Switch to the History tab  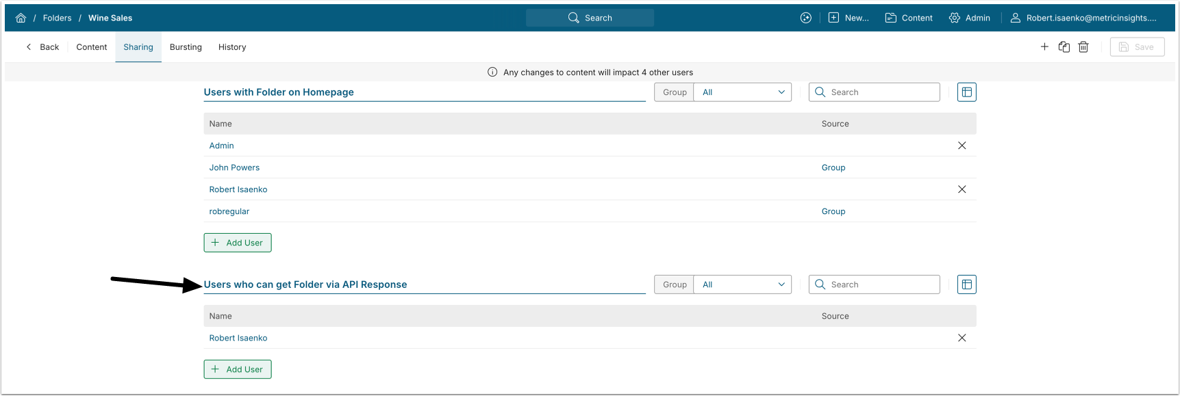[232, 47]
